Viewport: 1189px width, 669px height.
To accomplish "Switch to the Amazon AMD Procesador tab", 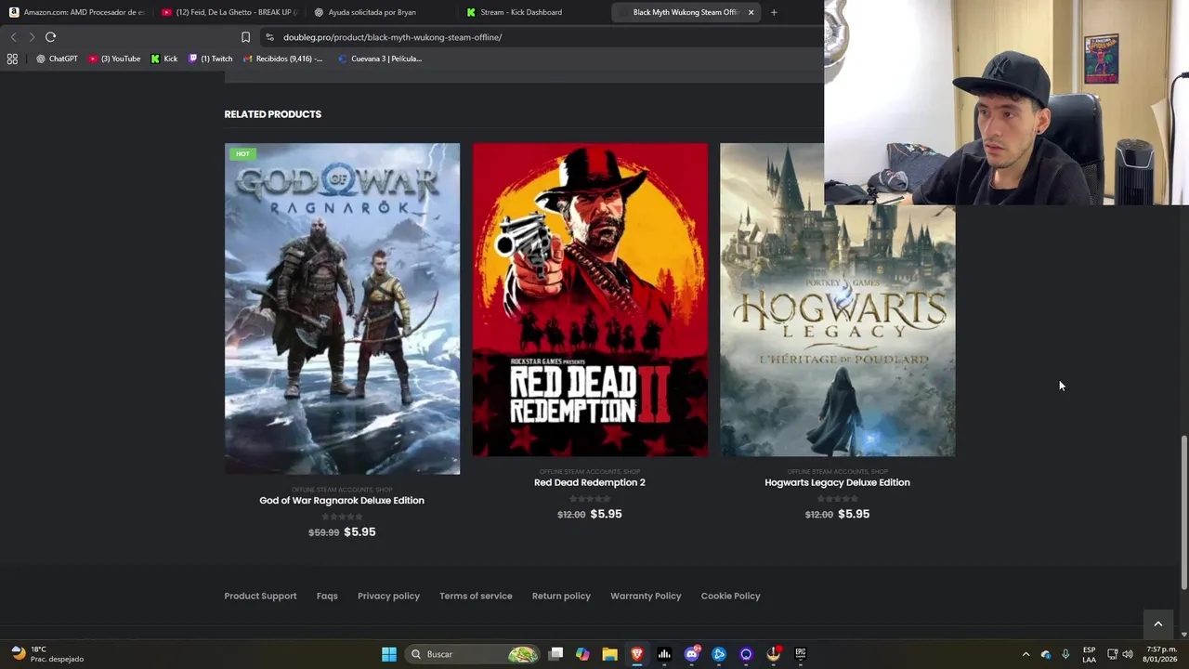I will (76, 12).
